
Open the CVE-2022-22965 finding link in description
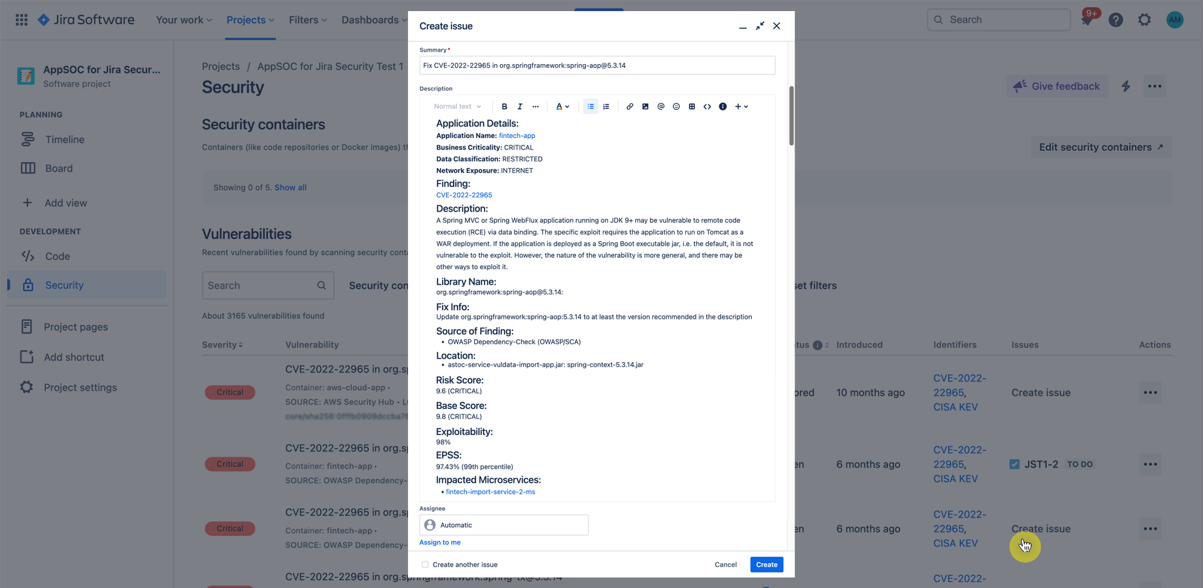(x=464, y=195)
